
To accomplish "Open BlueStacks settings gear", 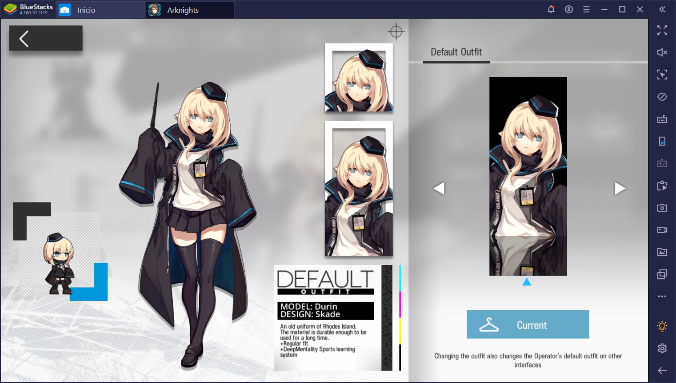I will click(x=662, y=348).
